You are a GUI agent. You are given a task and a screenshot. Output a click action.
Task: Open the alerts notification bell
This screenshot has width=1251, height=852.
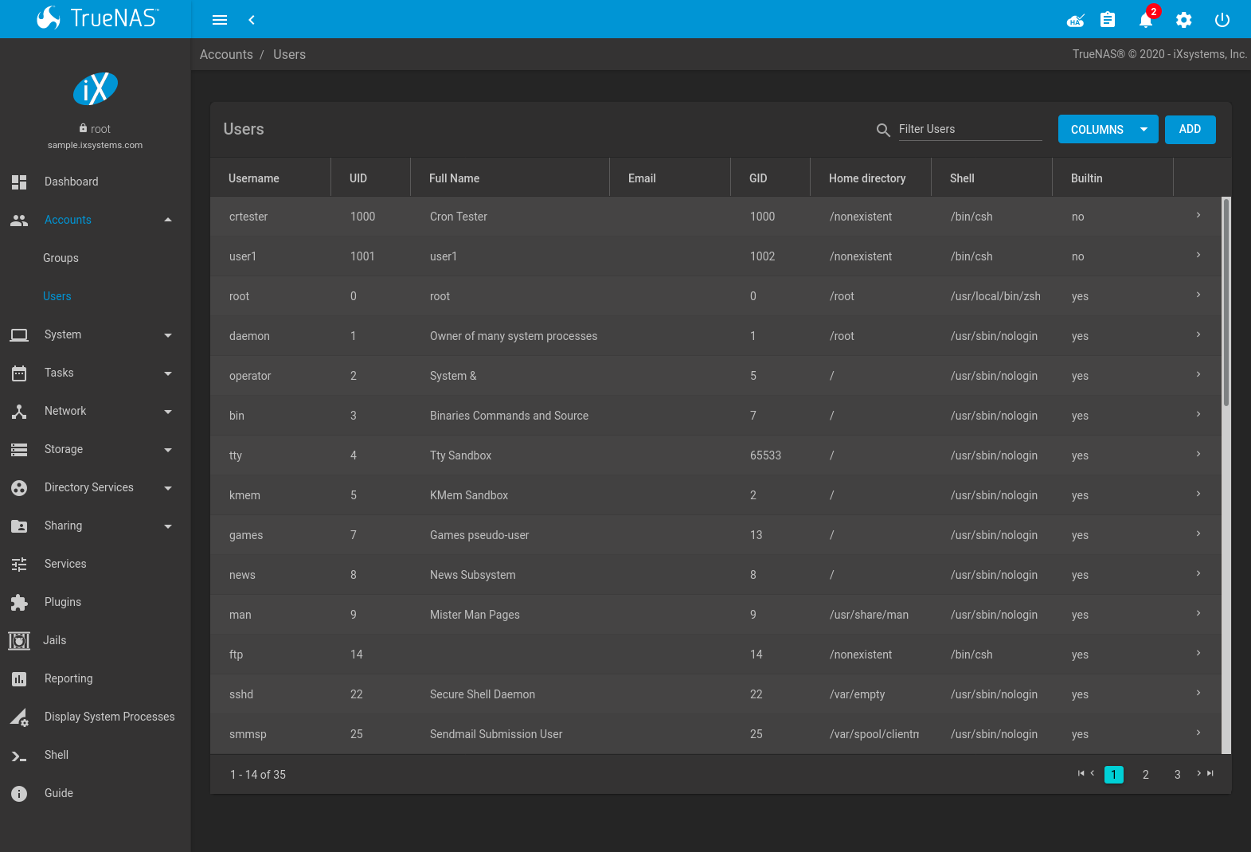(x=1146, y=20)
